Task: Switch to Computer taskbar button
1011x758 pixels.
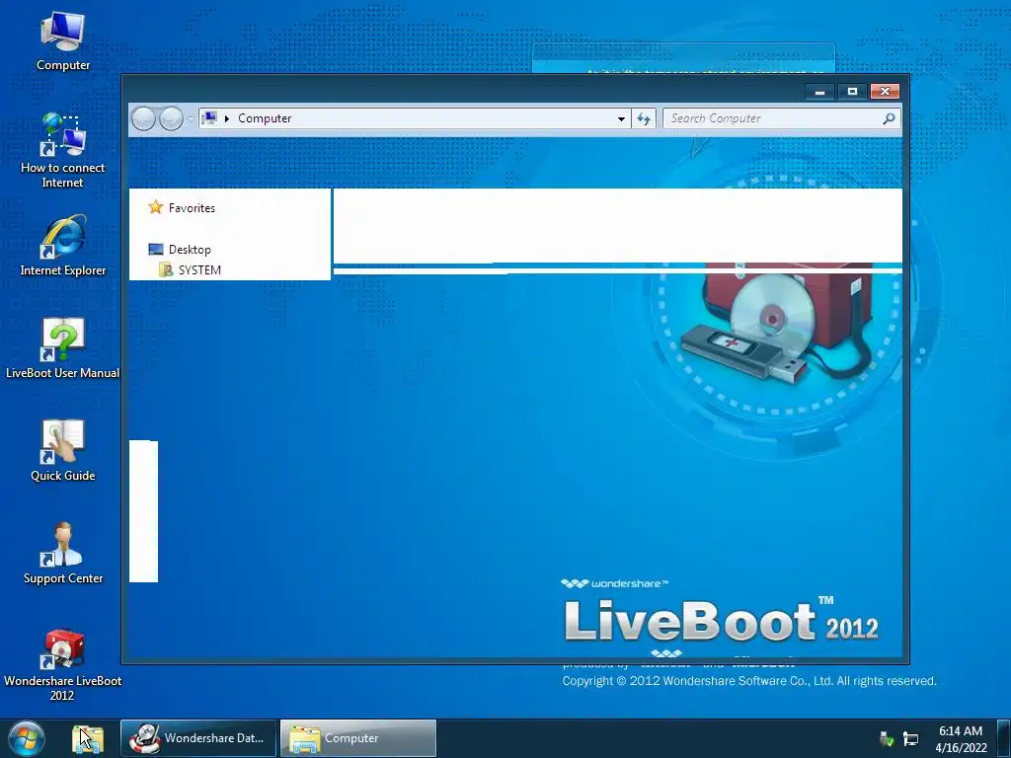Action: click(358, 738)
